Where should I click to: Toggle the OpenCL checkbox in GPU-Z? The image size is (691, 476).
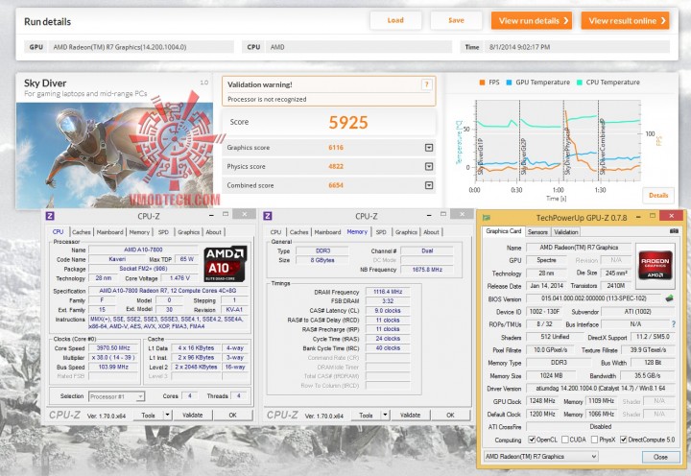(x=532, y=440)
